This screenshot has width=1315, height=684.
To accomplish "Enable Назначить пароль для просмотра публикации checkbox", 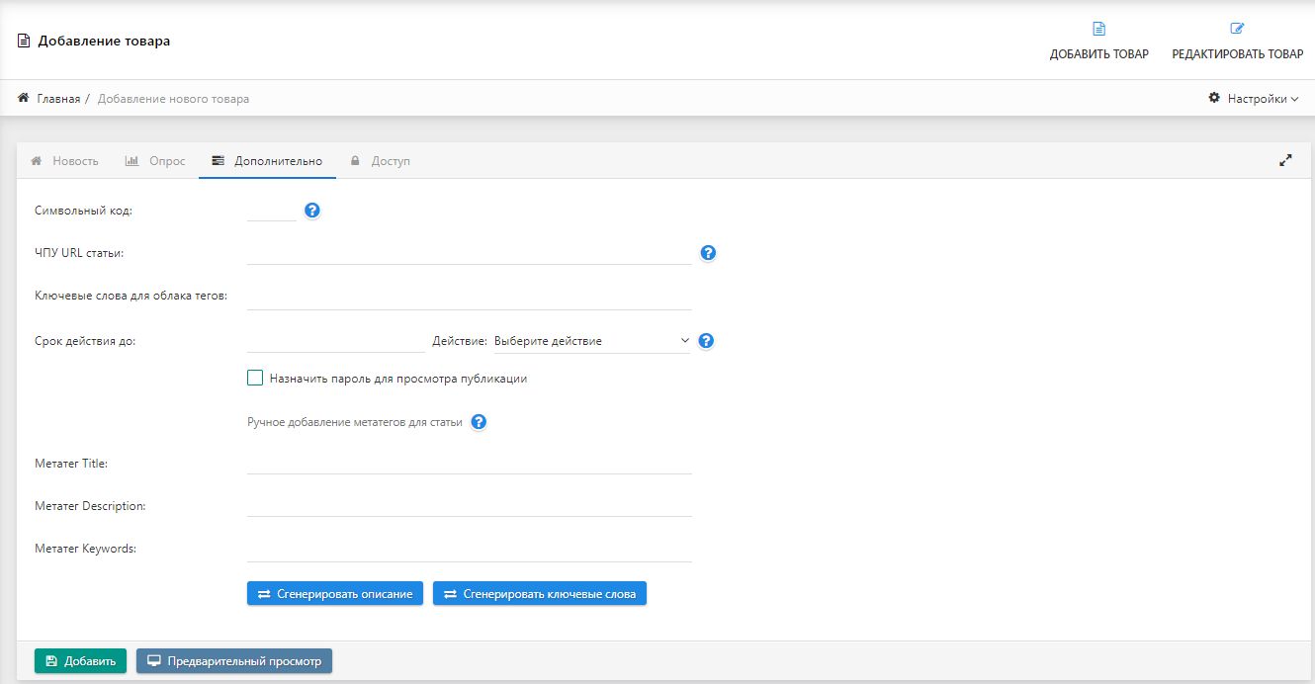I will click(255, 378).
